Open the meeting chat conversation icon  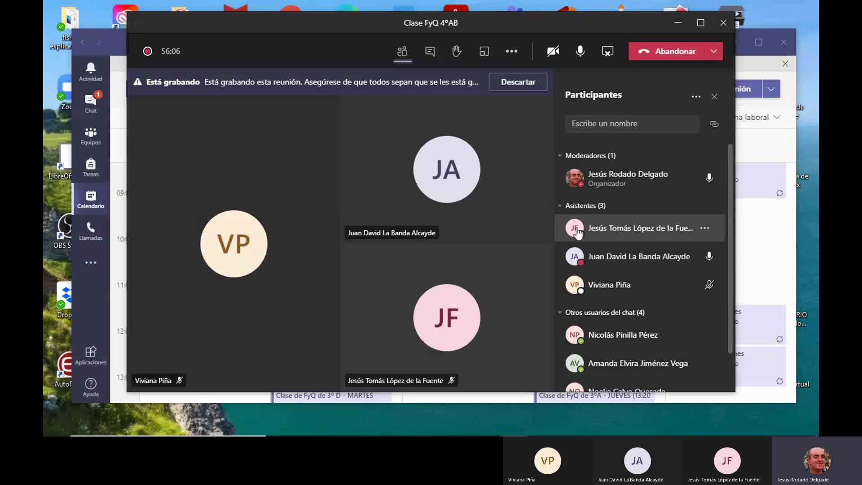click(x=430, y=51)
